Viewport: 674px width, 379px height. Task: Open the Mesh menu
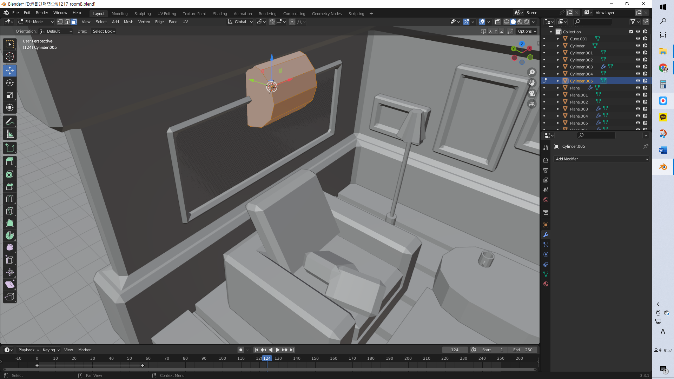128,22
